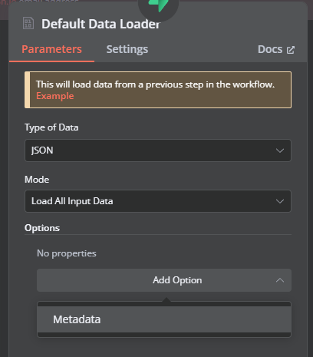Viewport: 313px width, 357px height.
Task: Open the Type of Data dropdown
Action: pos(158,150)
